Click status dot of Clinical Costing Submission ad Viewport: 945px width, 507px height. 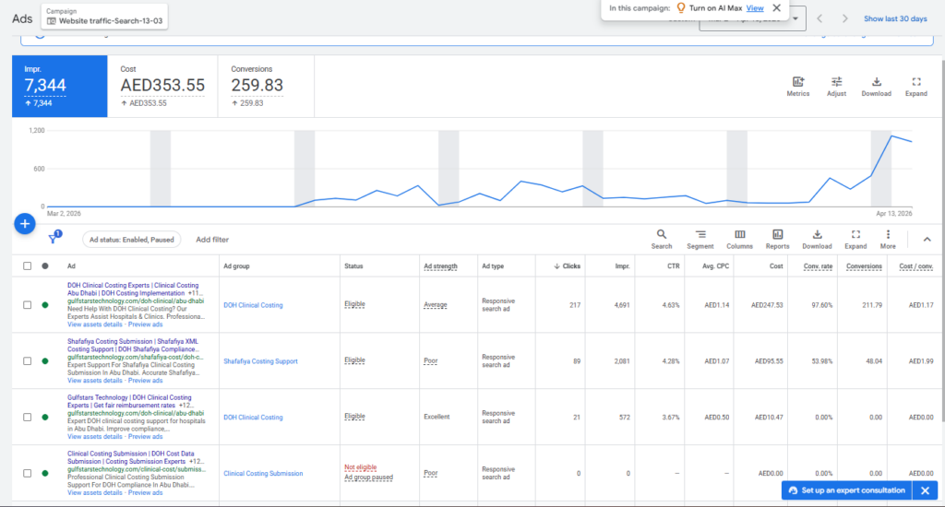(45, 473)
